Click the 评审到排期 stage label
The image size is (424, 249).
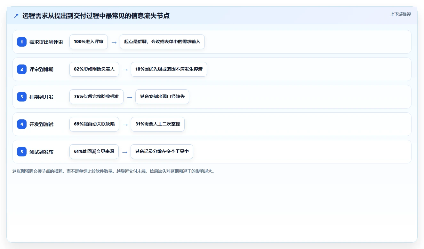click(41, 69)
